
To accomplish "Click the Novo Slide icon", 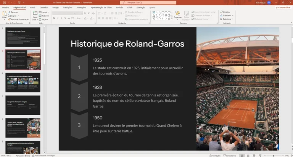I will pos(35,13).
